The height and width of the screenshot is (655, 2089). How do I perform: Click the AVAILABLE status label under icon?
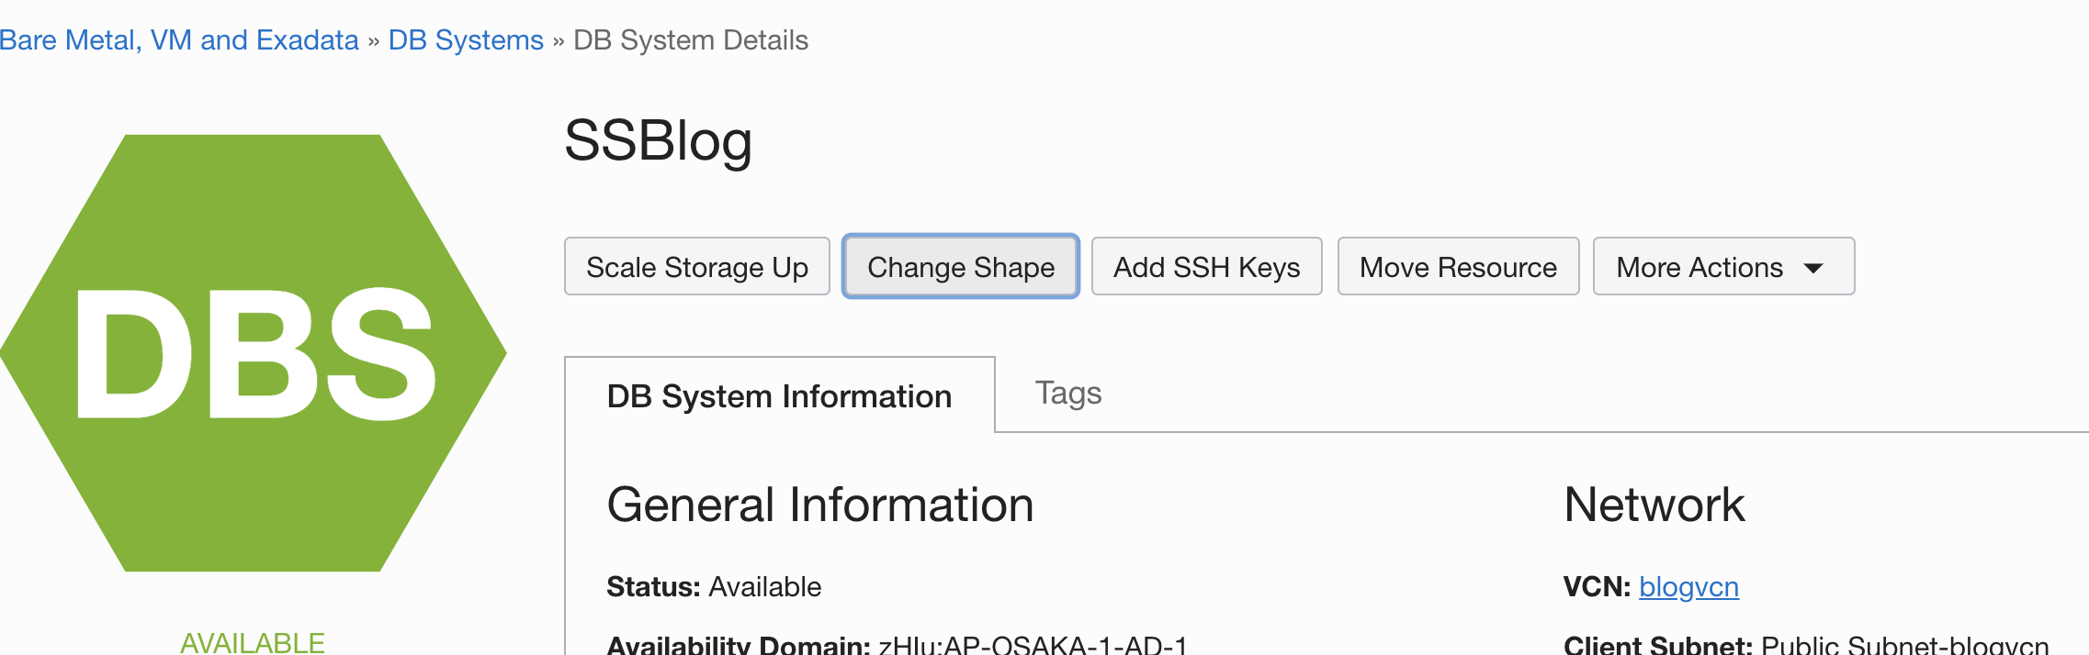pyautogui.click(x=253, y=642)
